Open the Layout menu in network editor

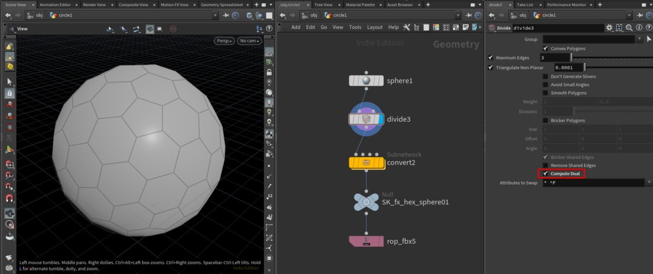375,27
